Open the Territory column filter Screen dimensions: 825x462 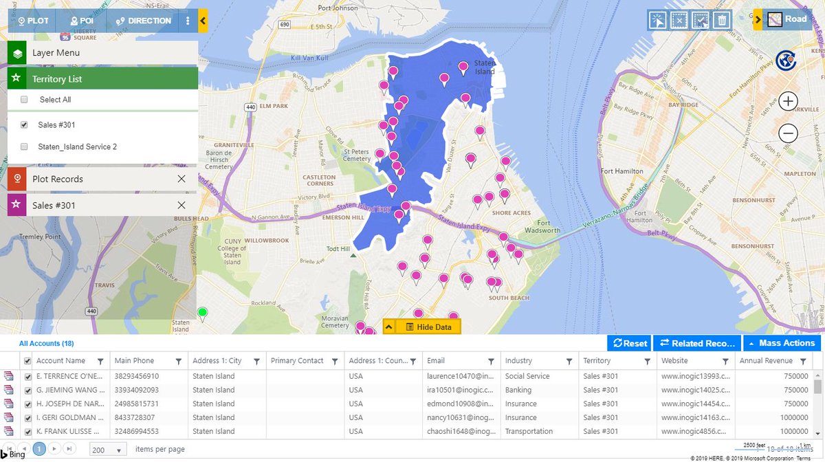[x=647, y=361]
